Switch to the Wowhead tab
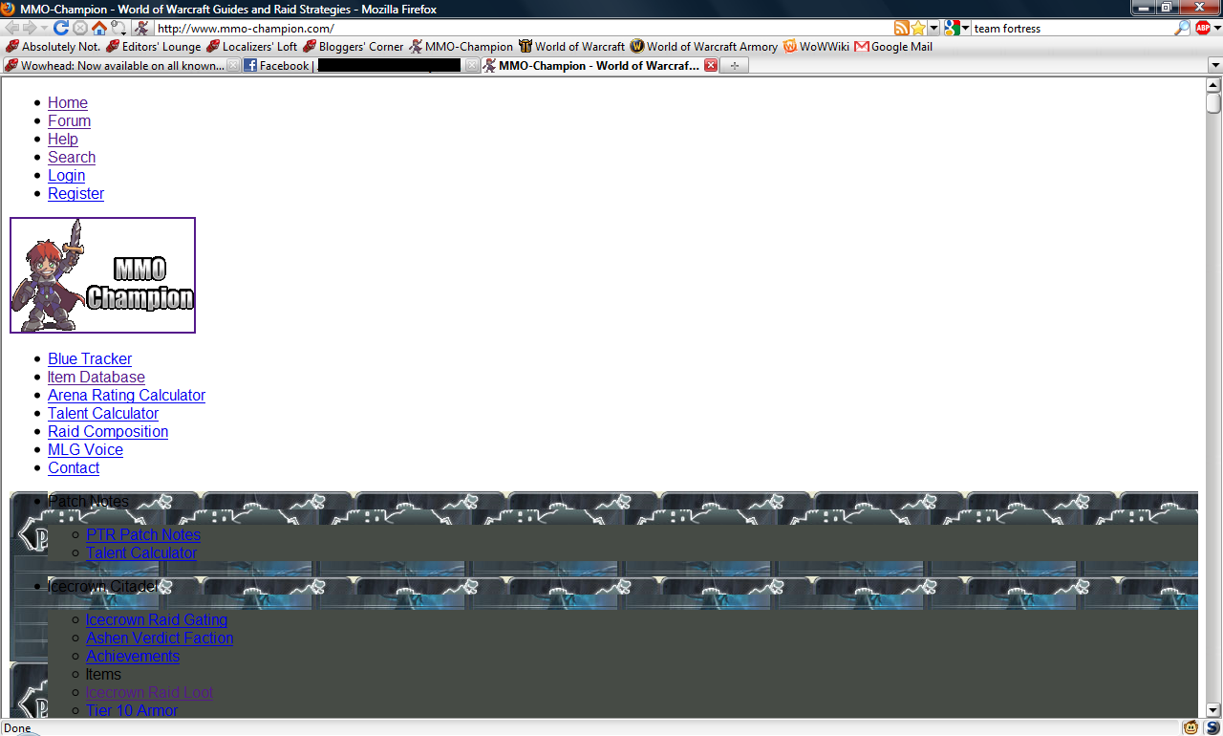The height and width of the screenshot is (736, 1223). (122, 66)
